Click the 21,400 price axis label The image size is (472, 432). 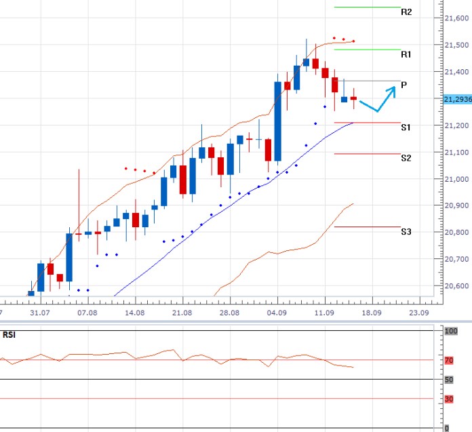pos(456,72)
